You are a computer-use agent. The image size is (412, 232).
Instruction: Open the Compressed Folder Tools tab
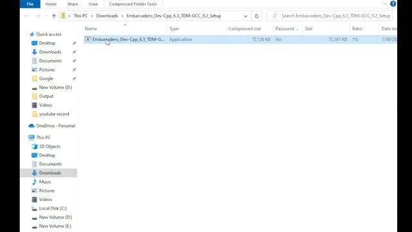coord(133,4)
